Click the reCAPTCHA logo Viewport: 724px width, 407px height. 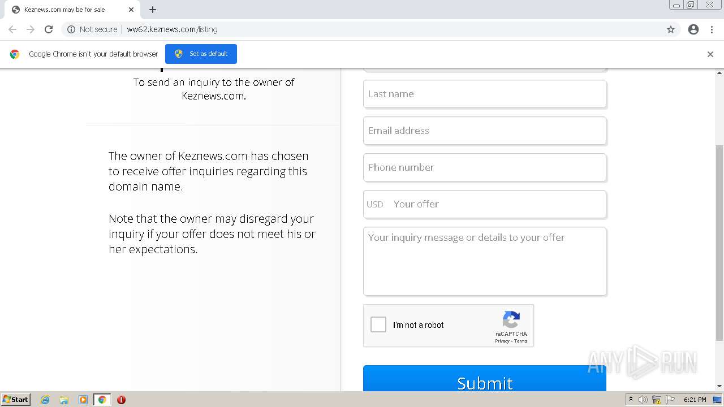click(x=511, y=320)
